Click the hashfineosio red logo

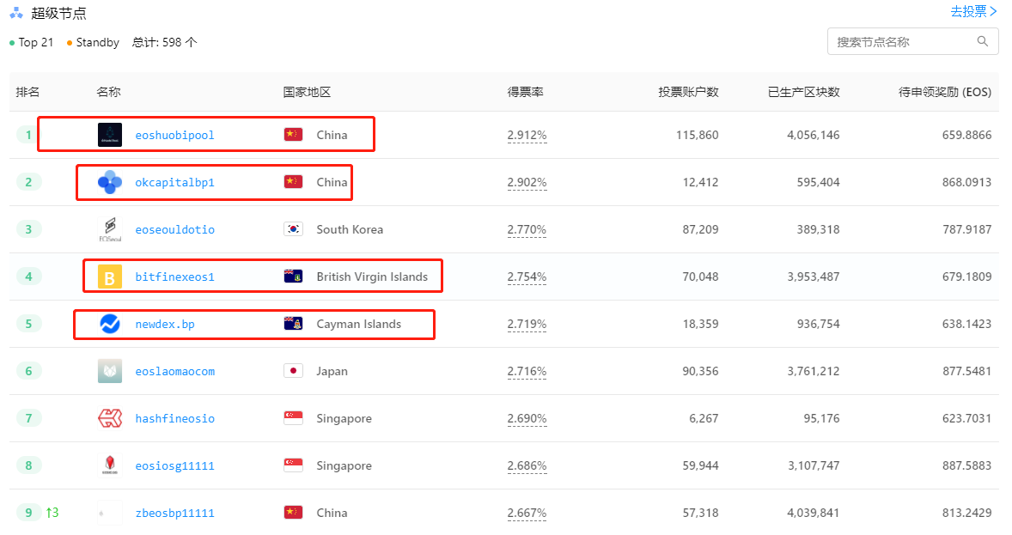coord(110,418)
